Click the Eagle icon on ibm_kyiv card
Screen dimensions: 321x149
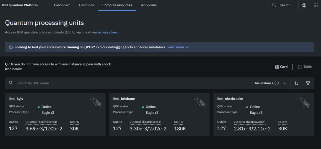click(95, 102)
